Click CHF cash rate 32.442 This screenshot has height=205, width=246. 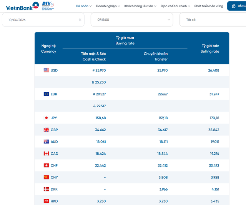pyautogui.click(x=100, y=166)
